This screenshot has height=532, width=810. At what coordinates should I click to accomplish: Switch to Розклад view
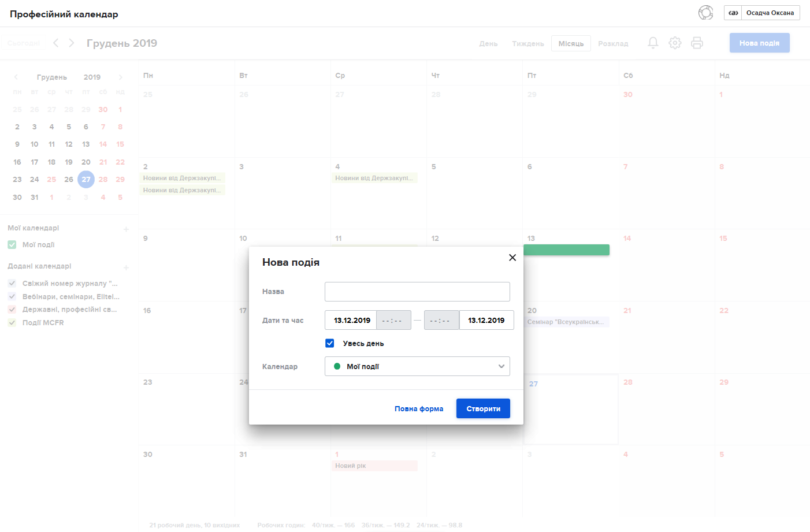[x=613, y=44]
